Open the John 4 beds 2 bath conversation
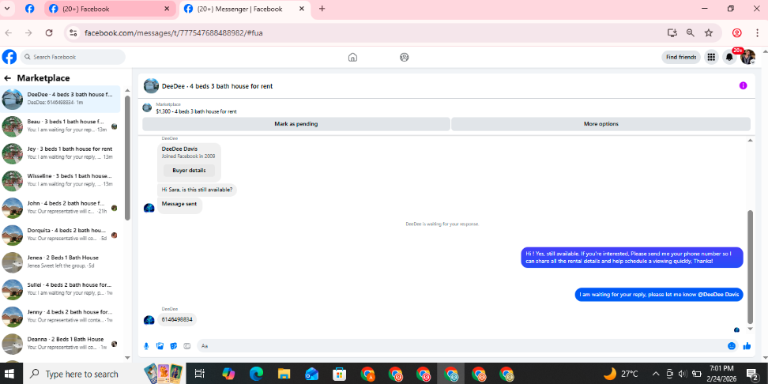Viewport: 768px width, 384px height. pos(60,208)
